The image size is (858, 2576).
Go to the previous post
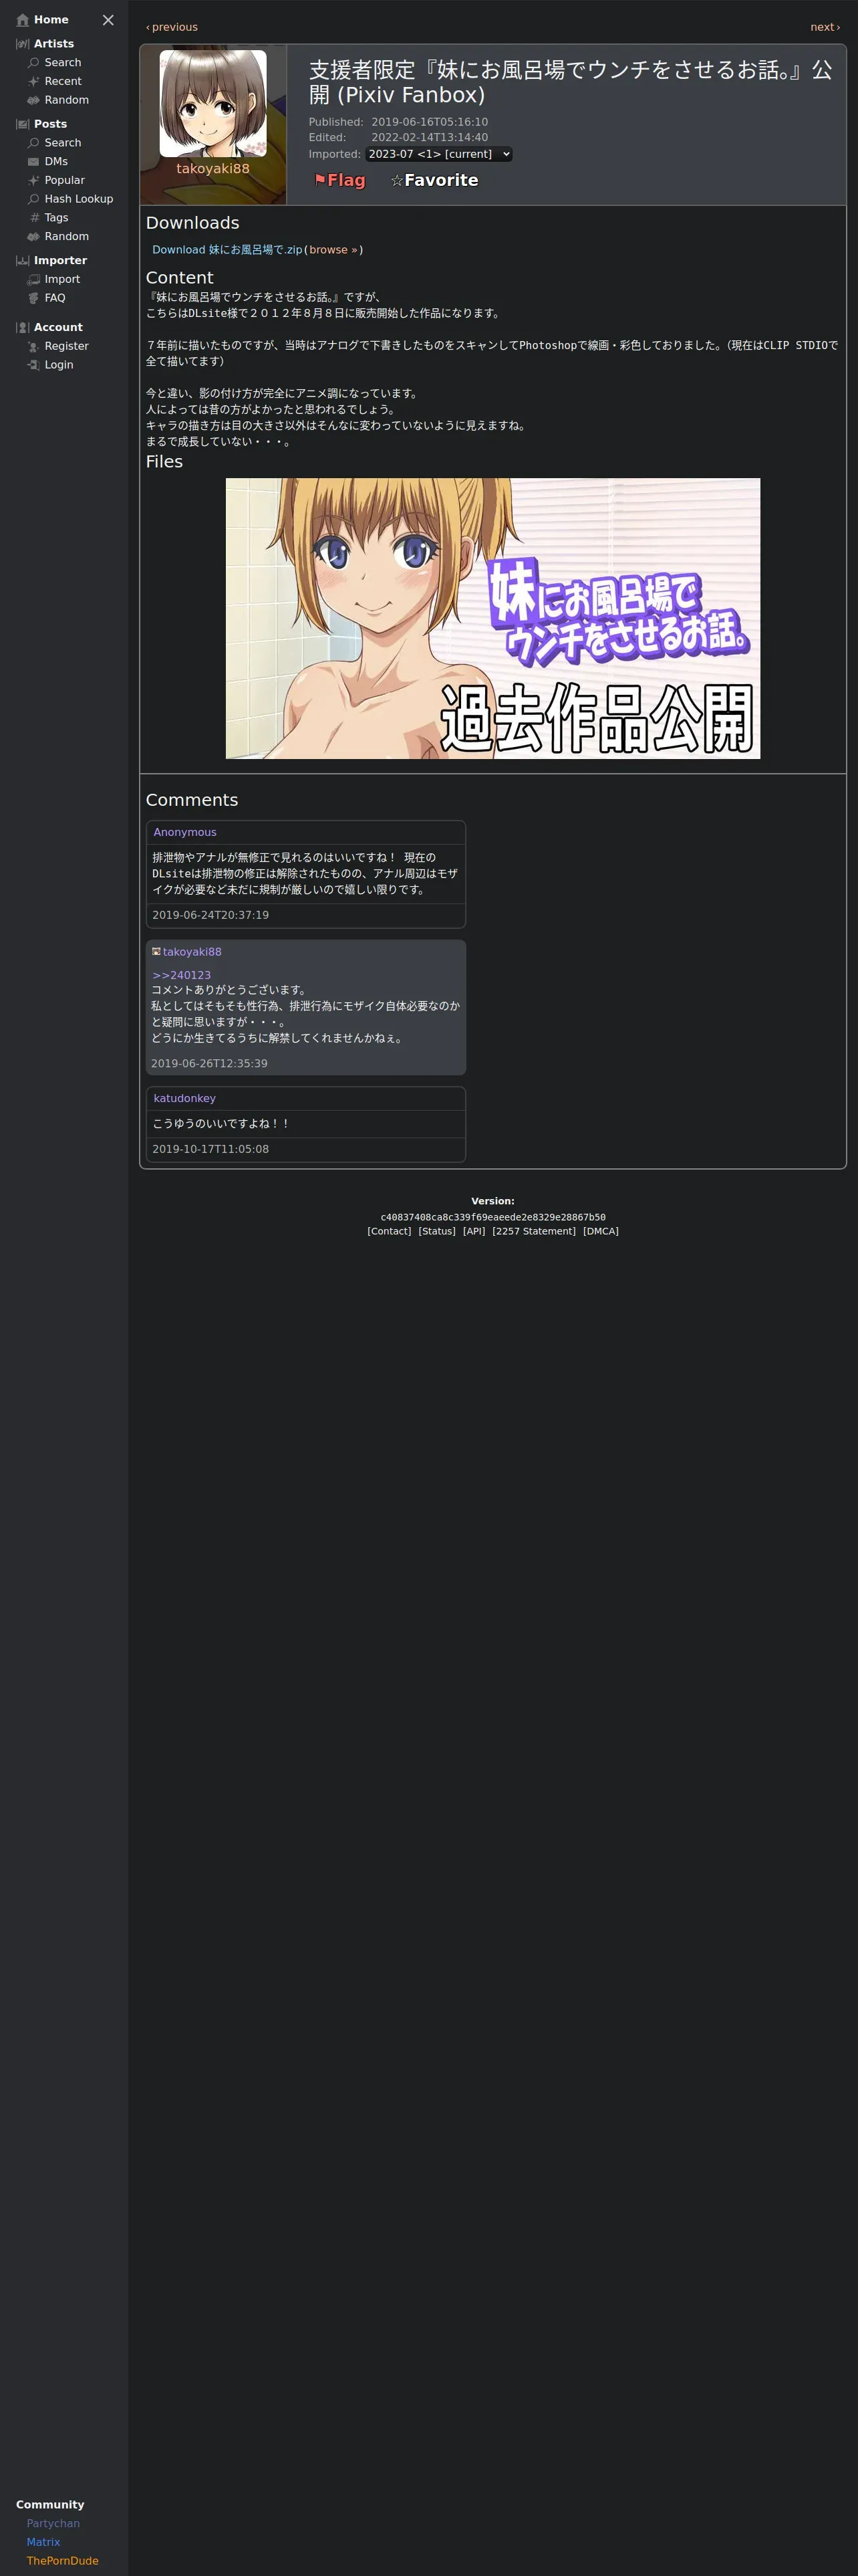(172, 27)
